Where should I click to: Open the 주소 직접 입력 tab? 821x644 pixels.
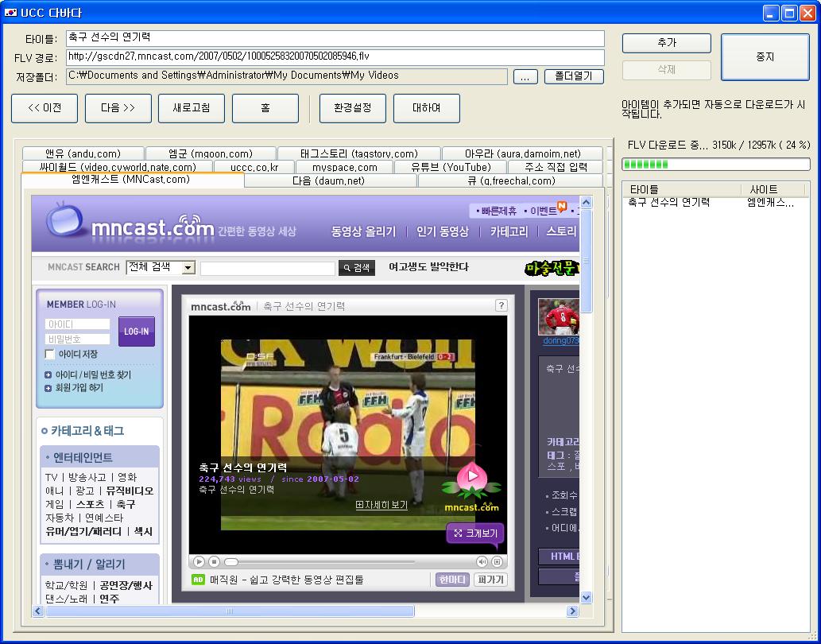[556, 167]
